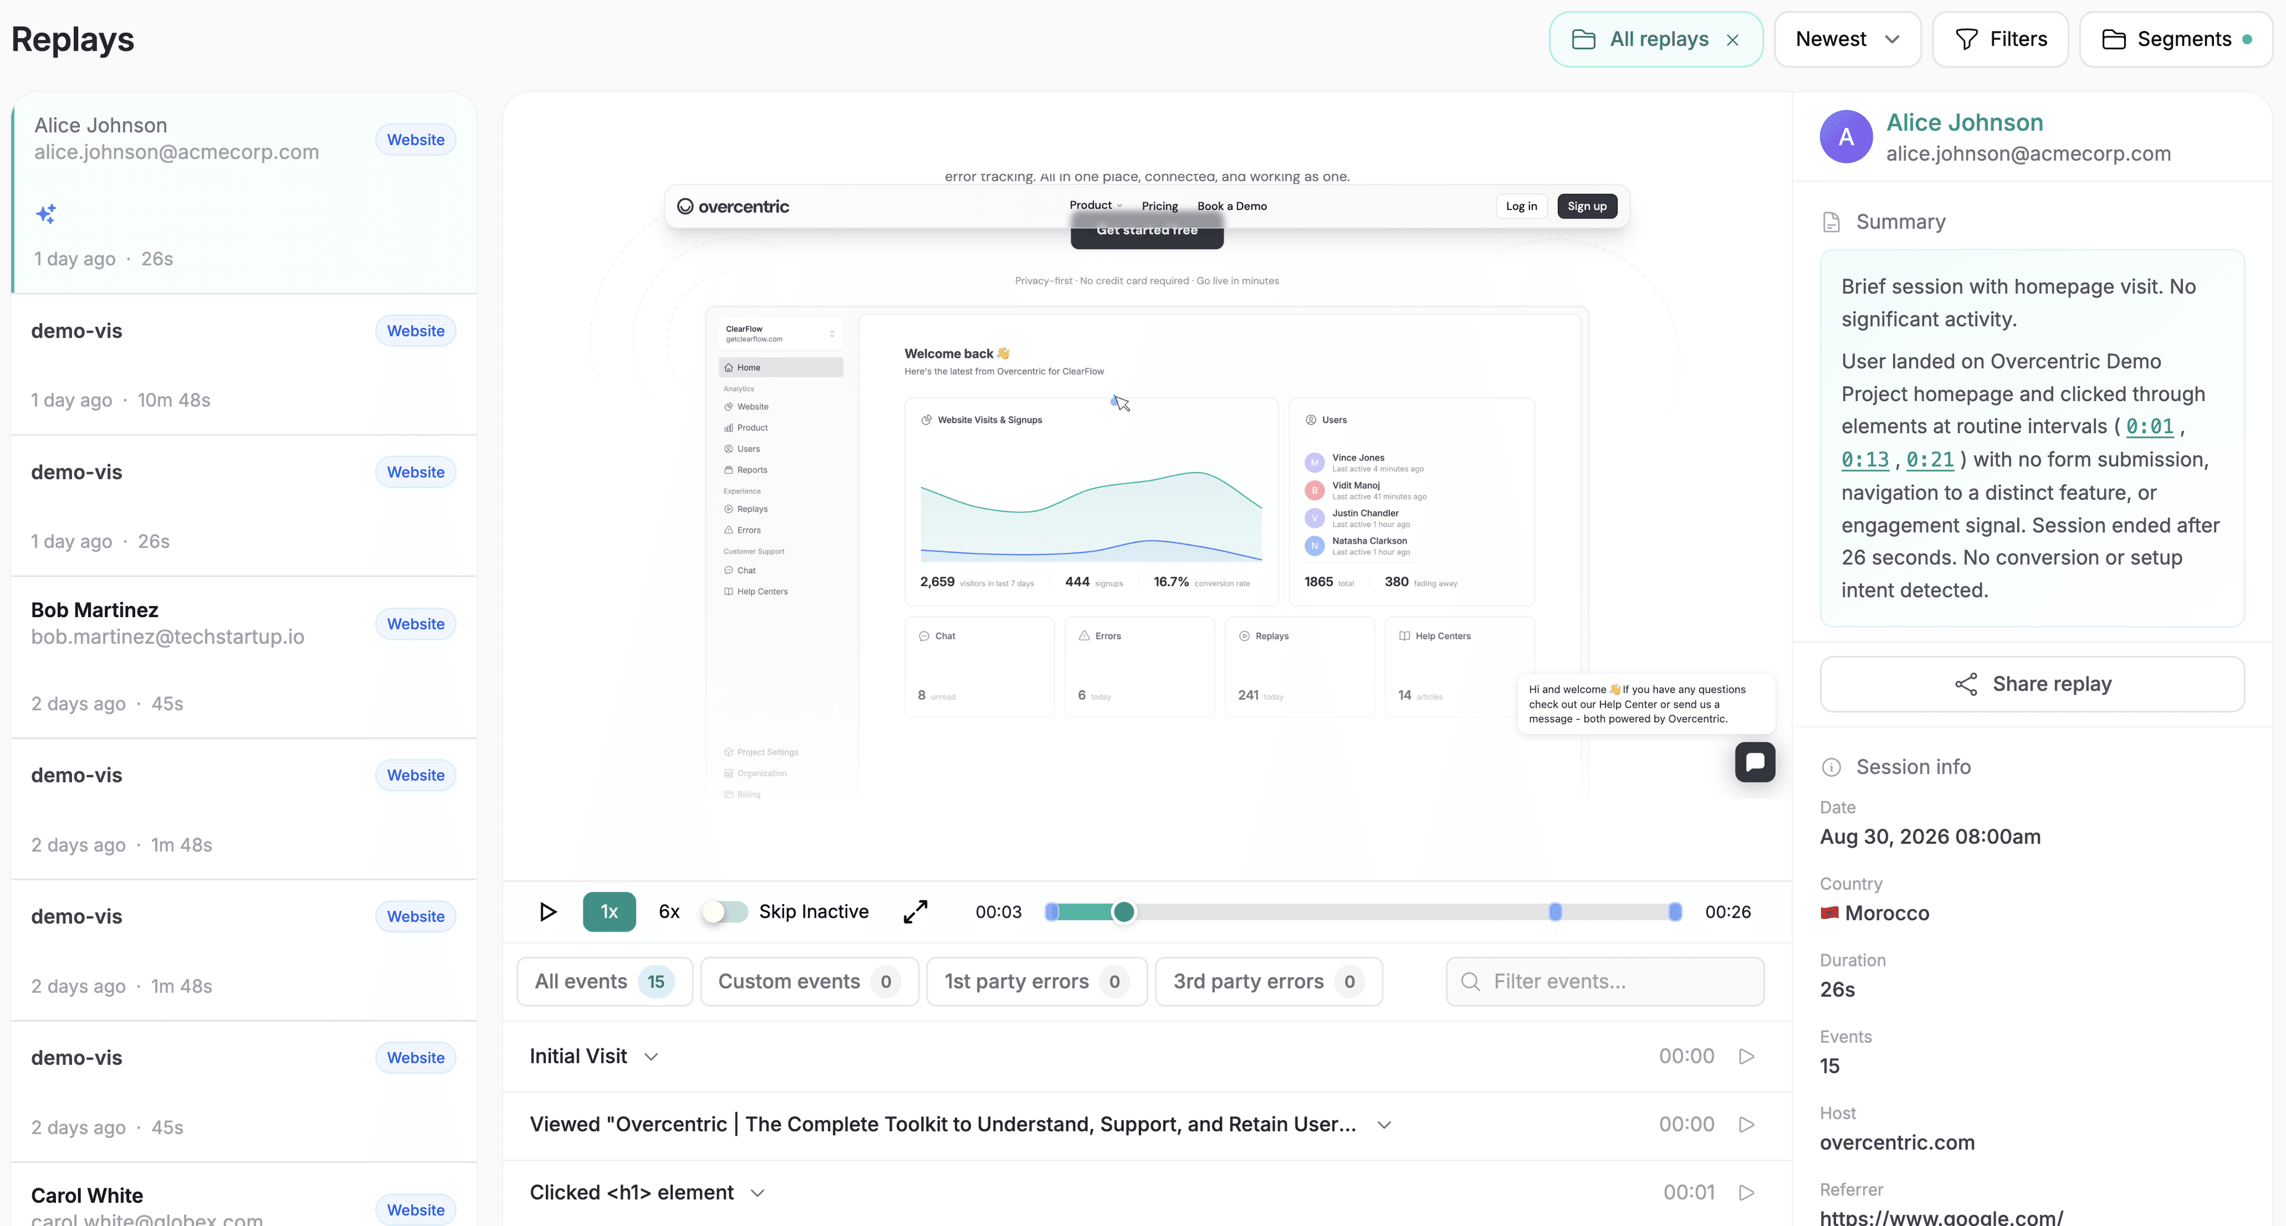Viewport: 2286px width, 1226px height.
Task: Click Log in in the replayed page
Action: click(1521, 206)
